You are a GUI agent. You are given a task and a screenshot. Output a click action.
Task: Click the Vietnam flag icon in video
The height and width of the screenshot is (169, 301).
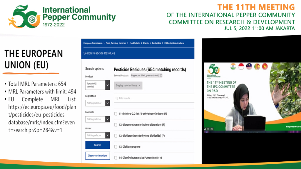click(x=265, y=67)
